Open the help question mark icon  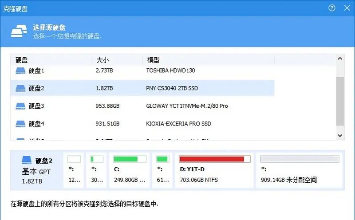331,8
